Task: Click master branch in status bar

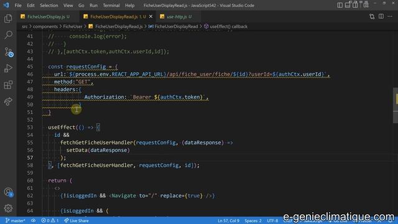Action: pyautogui.click(x=15, y=221)
